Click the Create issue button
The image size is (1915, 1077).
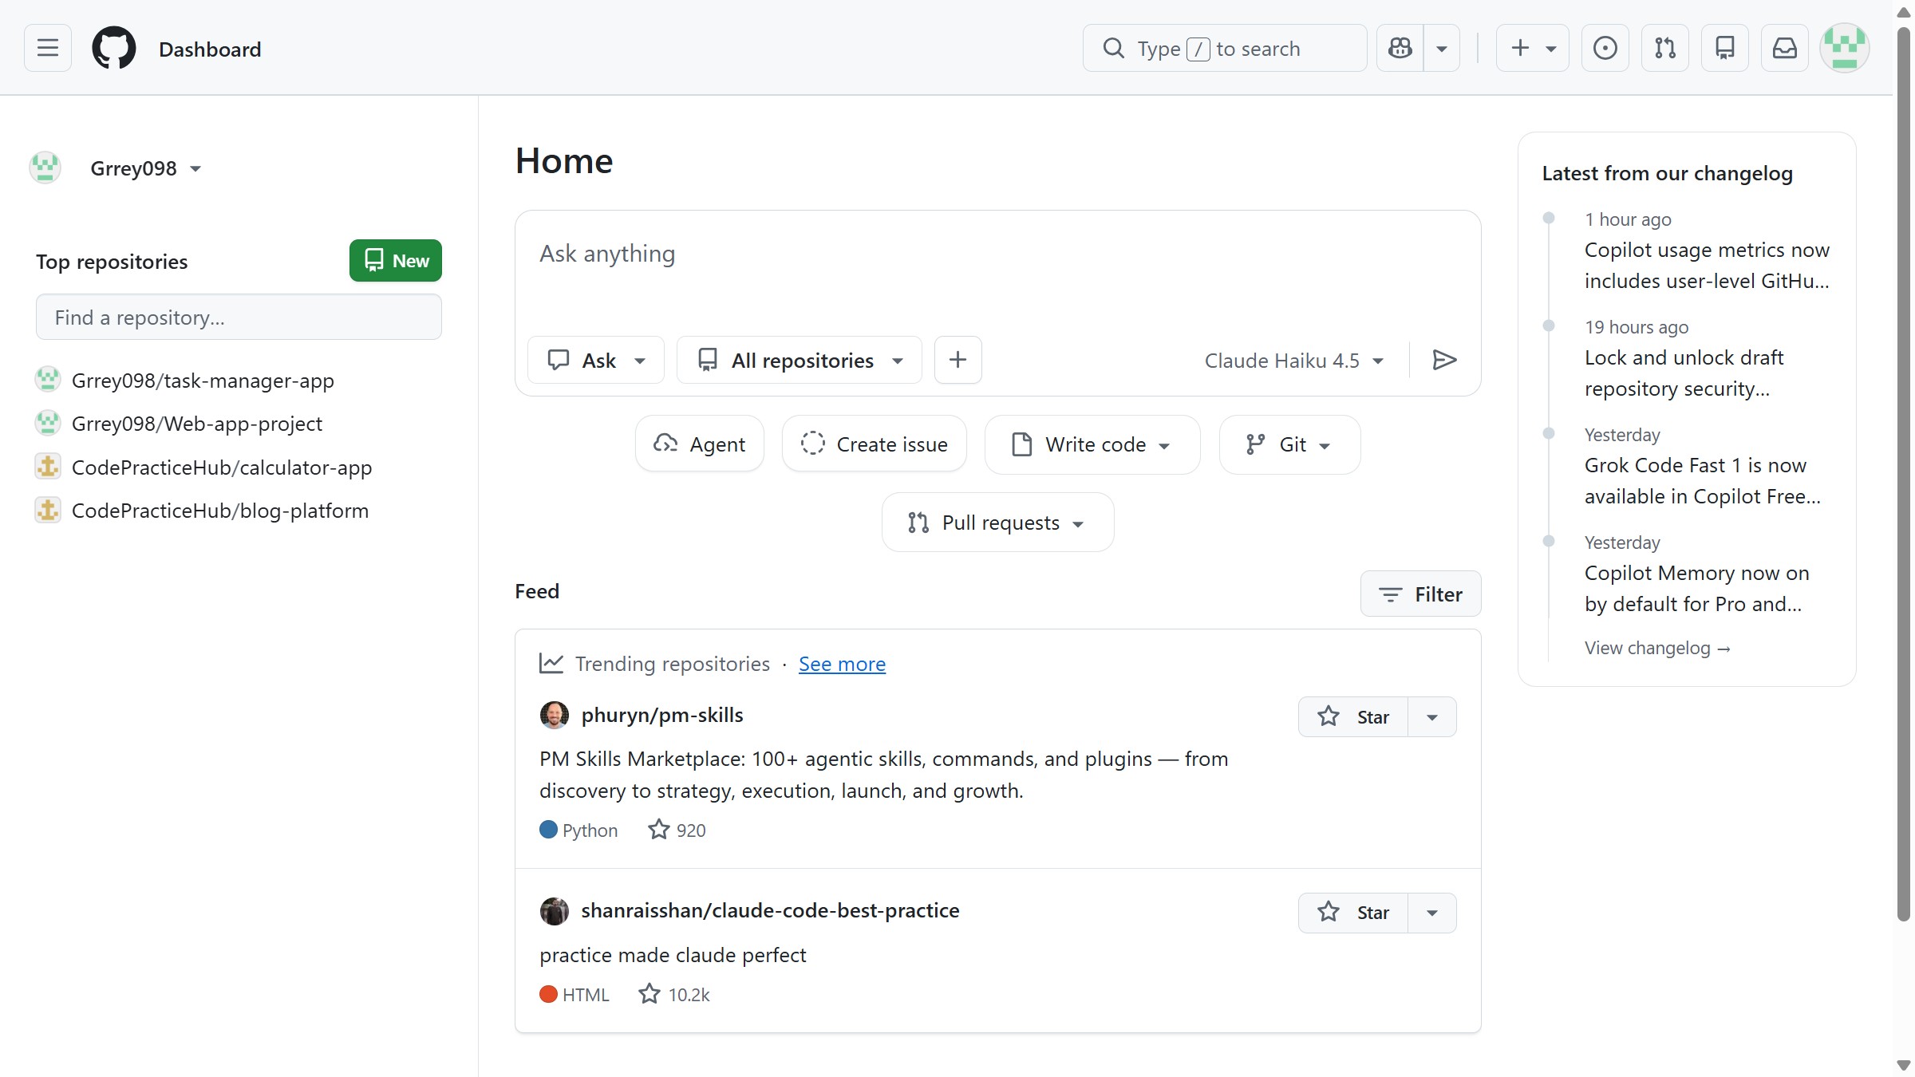coord(875,444)
